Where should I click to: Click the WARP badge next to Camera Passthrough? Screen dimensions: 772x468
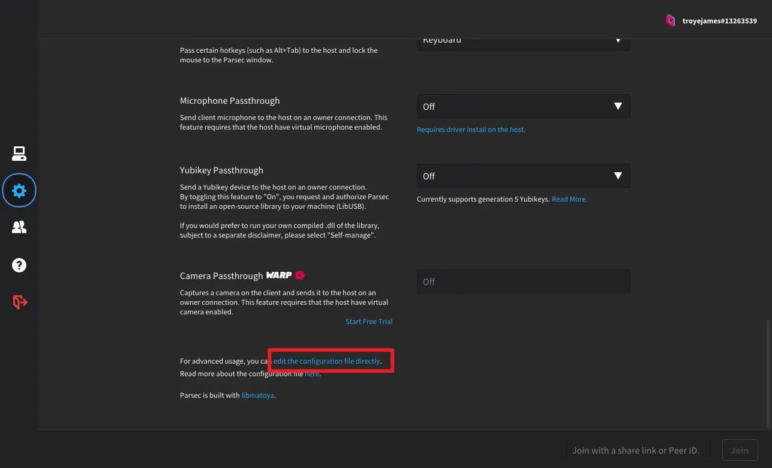point(279,275)
